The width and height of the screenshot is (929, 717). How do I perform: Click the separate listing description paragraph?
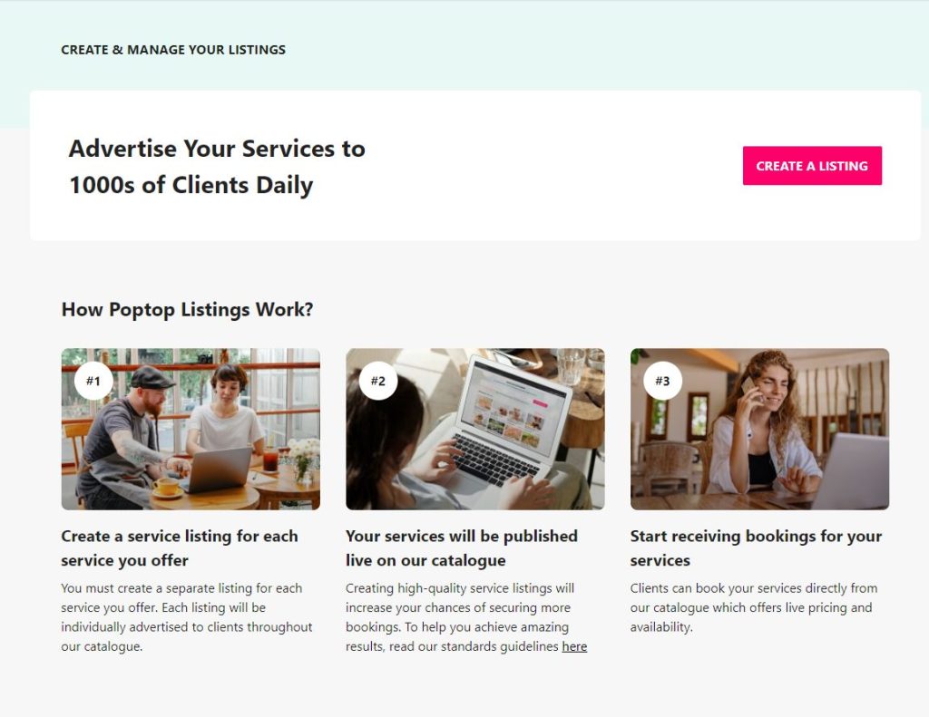[187, 617]
